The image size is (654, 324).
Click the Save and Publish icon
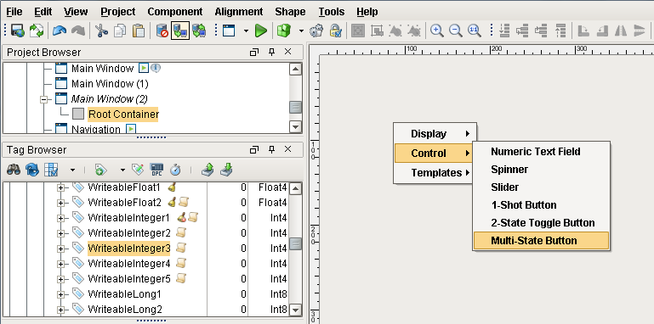pos(18,31)
